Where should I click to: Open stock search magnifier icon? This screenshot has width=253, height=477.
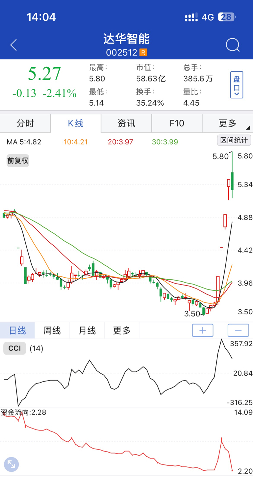tap(233, 45)
